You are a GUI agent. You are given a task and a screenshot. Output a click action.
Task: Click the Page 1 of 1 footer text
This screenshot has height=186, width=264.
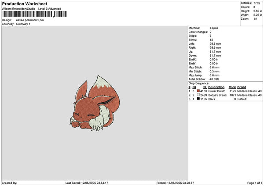[255, 183]
